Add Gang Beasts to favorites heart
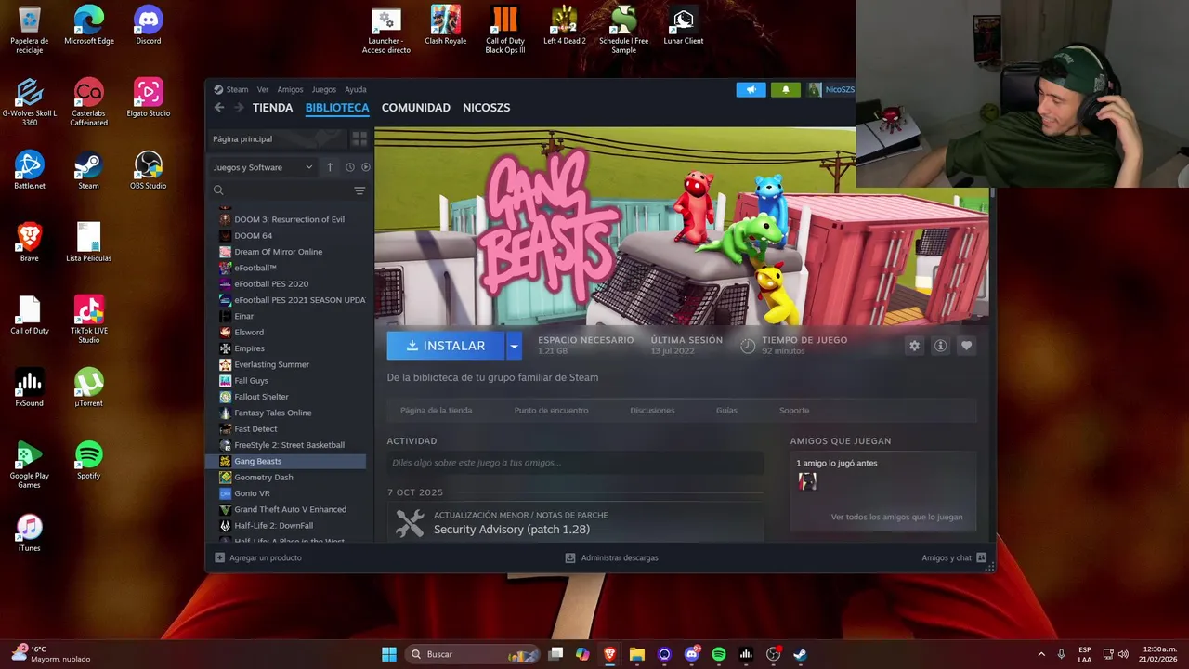 coord(966,346)
